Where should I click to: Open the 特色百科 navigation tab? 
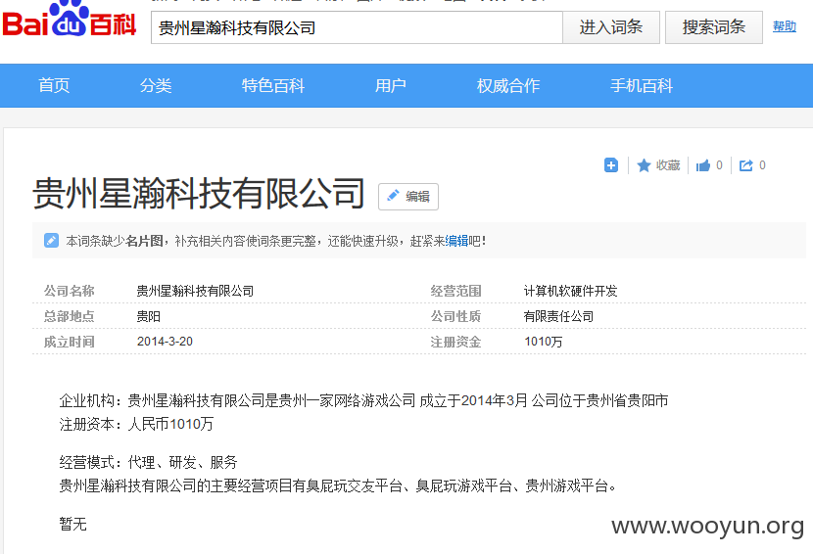pyautogui.click(x=272, y=85)
